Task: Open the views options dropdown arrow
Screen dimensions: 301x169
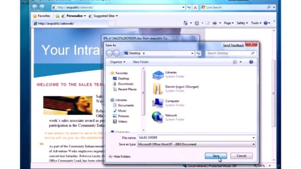Action: tap(240, 62)
